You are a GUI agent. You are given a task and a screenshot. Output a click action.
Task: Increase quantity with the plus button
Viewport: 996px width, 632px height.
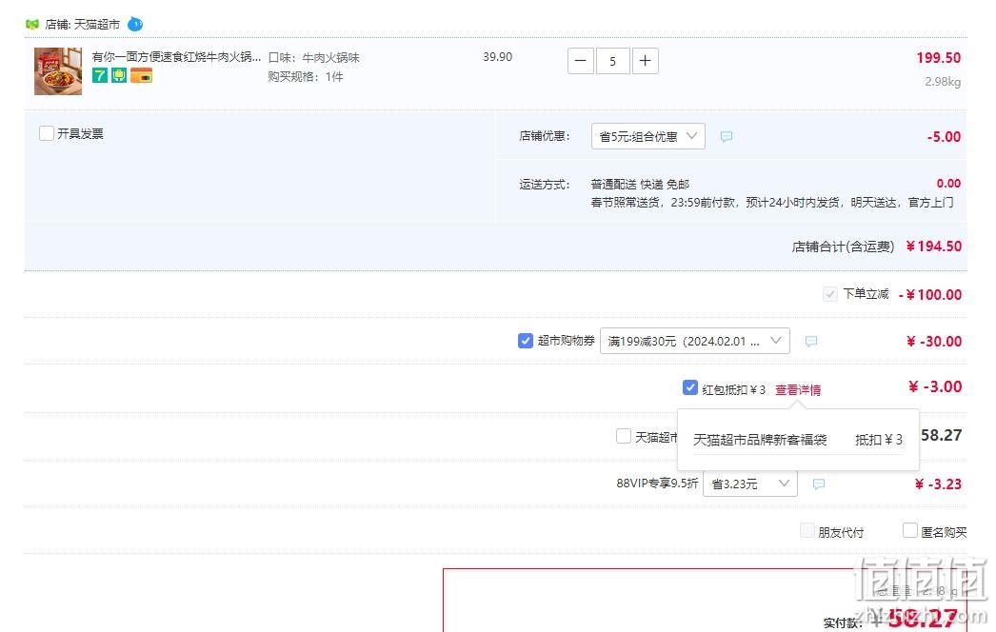point(645,61)
